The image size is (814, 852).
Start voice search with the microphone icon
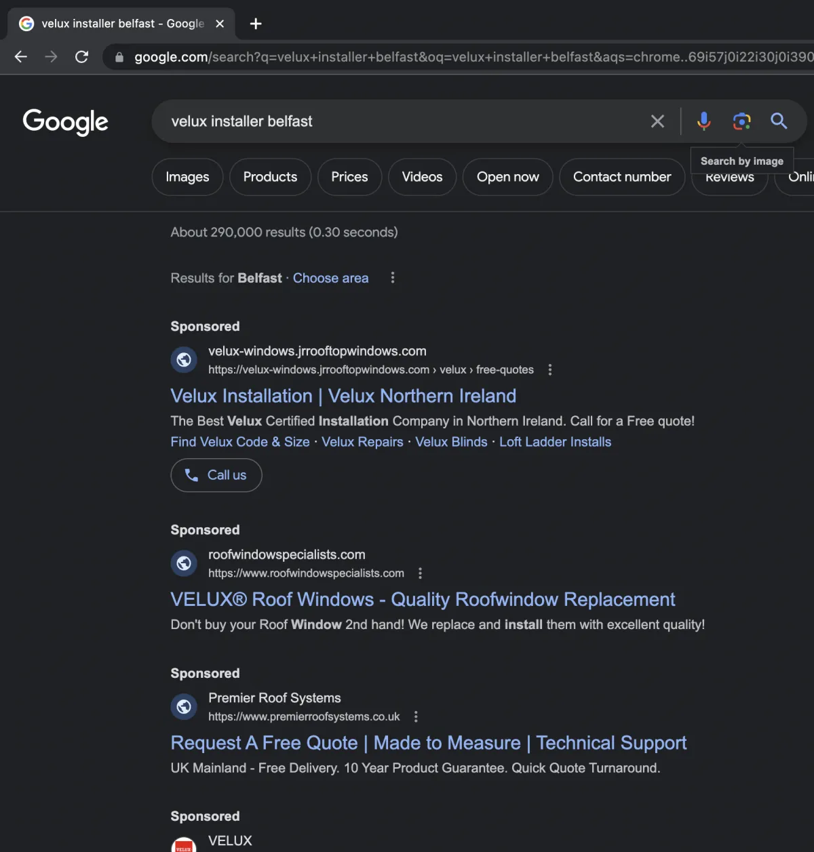(x=704, y=121)
